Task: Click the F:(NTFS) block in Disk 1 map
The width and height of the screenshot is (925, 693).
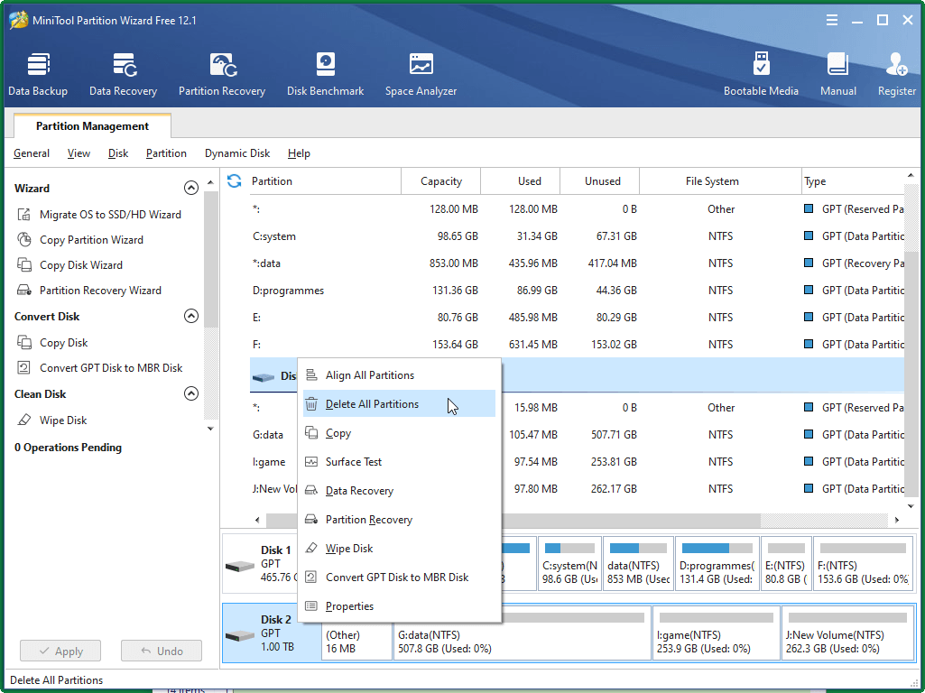Action: pyautogui.click(x=863, y=563)
